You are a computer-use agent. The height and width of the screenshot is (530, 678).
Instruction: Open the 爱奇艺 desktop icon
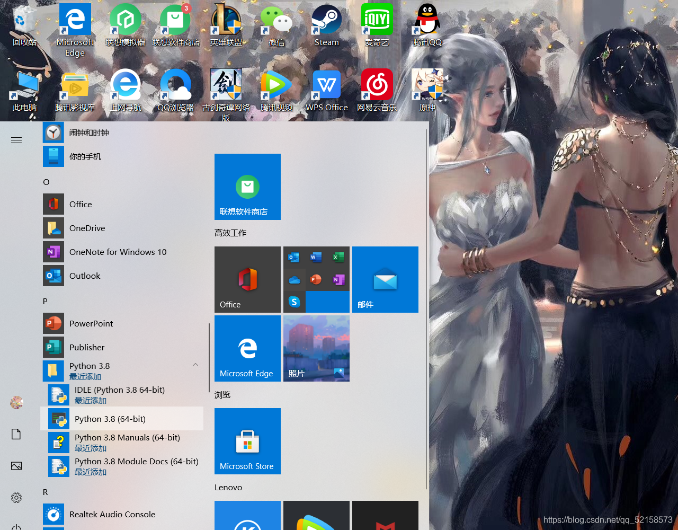377,26
